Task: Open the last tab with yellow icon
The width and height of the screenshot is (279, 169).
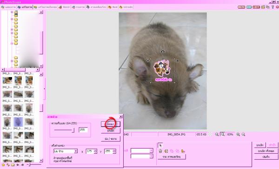Action: click(x=126, y=7)
